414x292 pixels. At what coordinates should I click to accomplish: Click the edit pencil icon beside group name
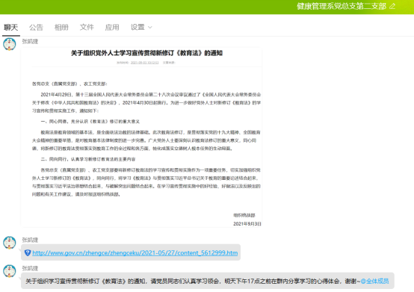point(392,6)
